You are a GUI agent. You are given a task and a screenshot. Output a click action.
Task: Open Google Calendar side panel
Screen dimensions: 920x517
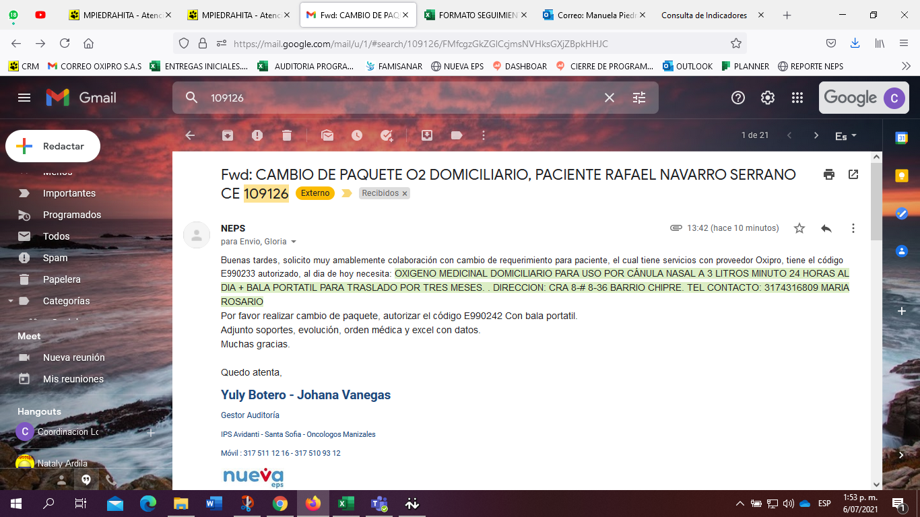pyautogui.click(x=901, y=137)
